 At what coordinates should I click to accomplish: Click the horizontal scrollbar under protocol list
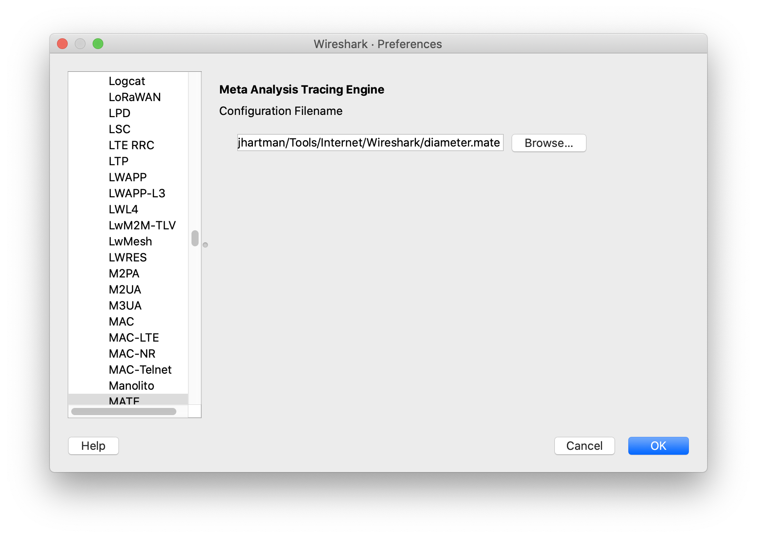coord(124,412)
